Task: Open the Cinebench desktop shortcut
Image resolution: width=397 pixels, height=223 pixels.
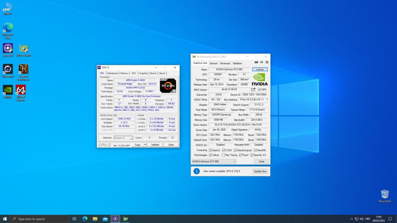Action: (8, 70)
